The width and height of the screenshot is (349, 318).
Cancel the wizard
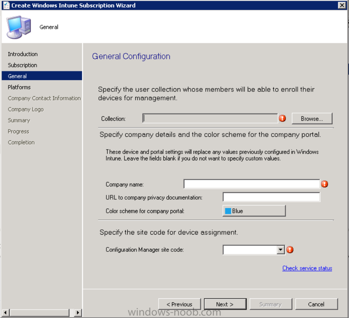pos(316,304)
